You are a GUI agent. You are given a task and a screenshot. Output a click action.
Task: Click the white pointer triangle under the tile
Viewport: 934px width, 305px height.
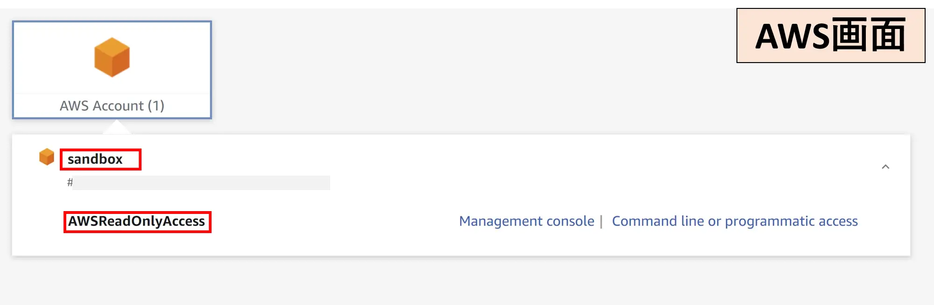coord(117,127)
